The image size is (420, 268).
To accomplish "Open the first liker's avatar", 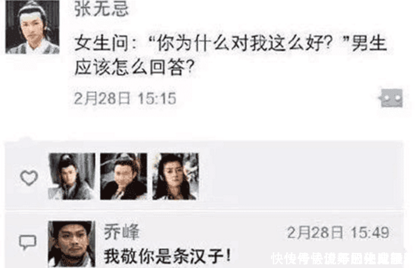I will pos(72,176).
